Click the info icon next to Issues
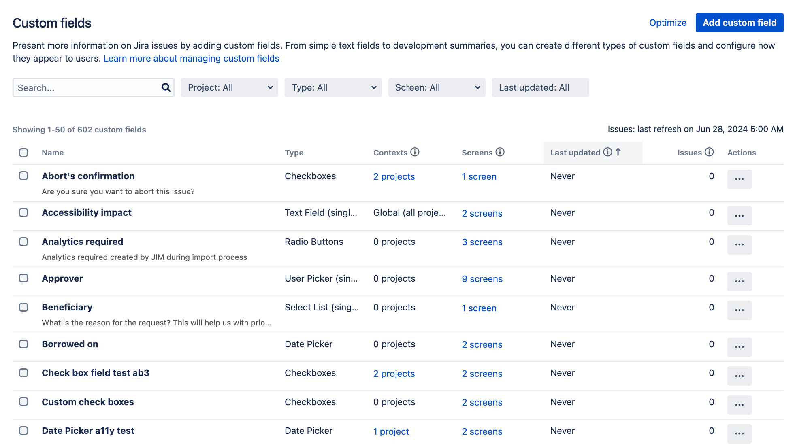 click(x=709, y=152)
